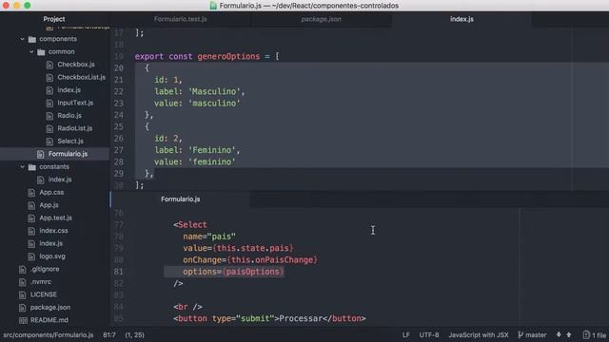609x342 pixels.
Task: Open App.js in the tree
Action: 49,205
